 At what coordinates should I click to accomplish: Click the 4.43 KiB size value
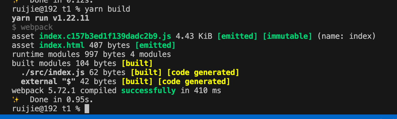click(194, 36)
